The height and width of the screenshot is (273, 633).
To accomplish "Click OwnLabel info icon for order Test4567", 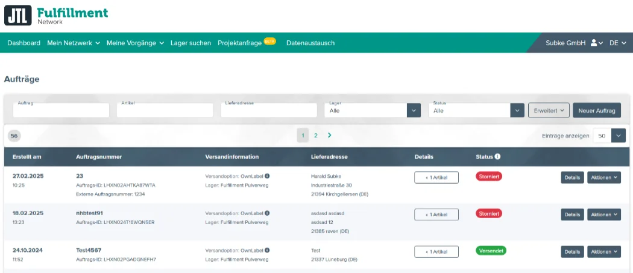I will 267,250.
